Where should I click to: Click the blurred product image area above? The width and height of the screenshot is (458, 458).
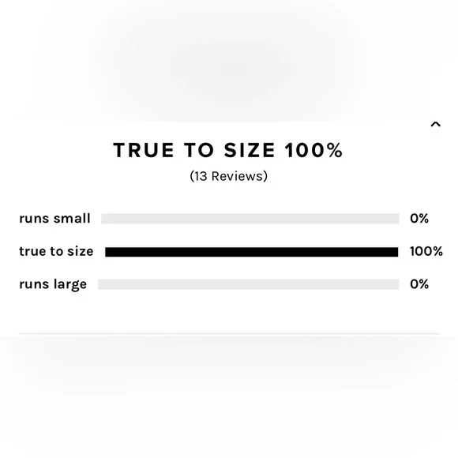229,60
